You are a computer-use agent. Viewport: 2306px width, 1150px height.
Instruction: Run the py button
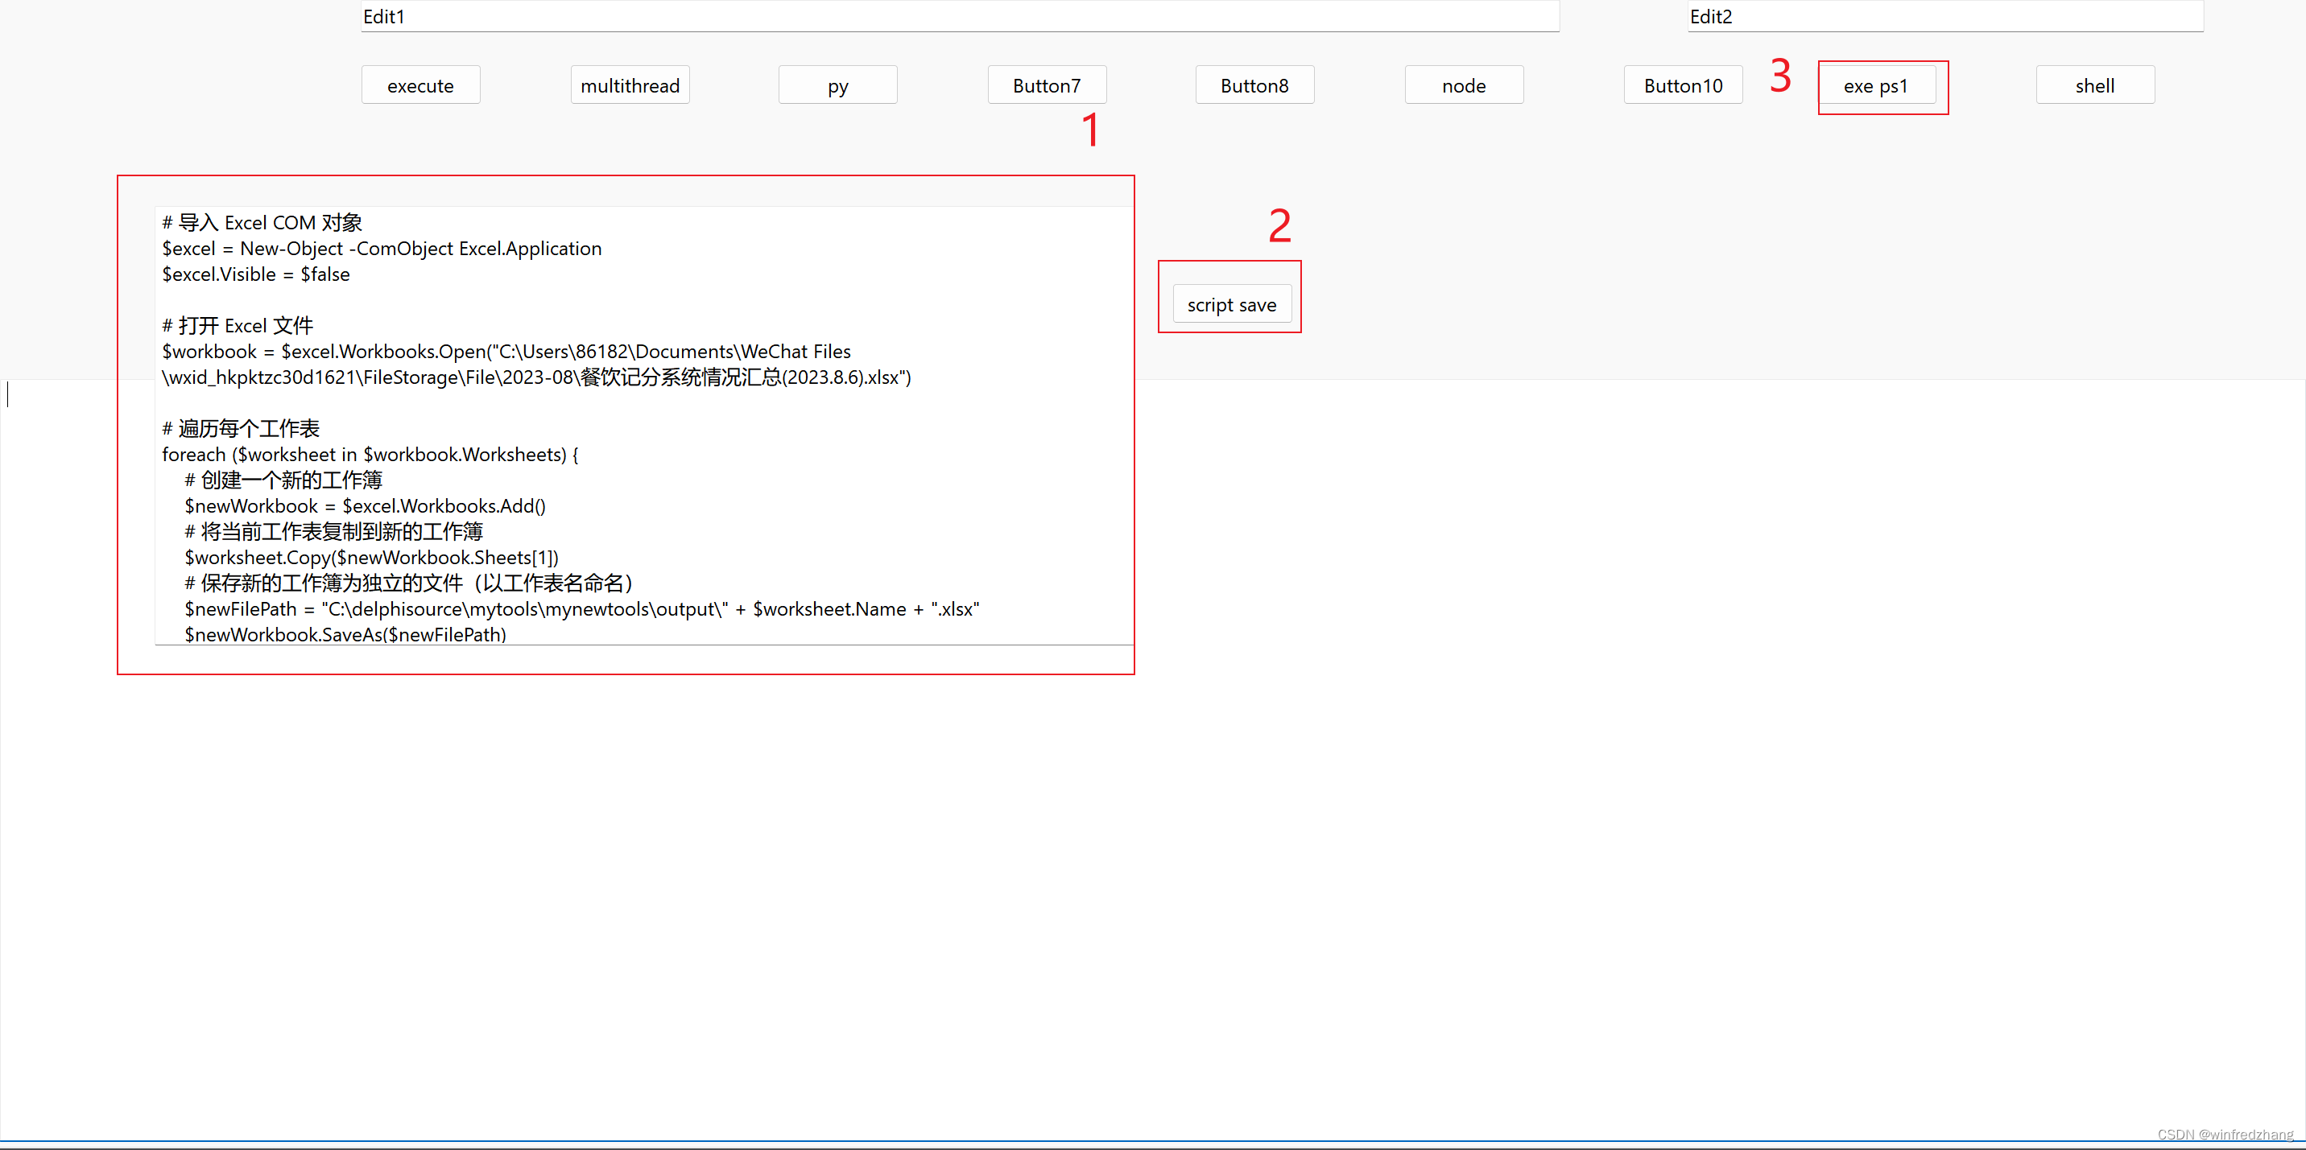coord(838,85)
